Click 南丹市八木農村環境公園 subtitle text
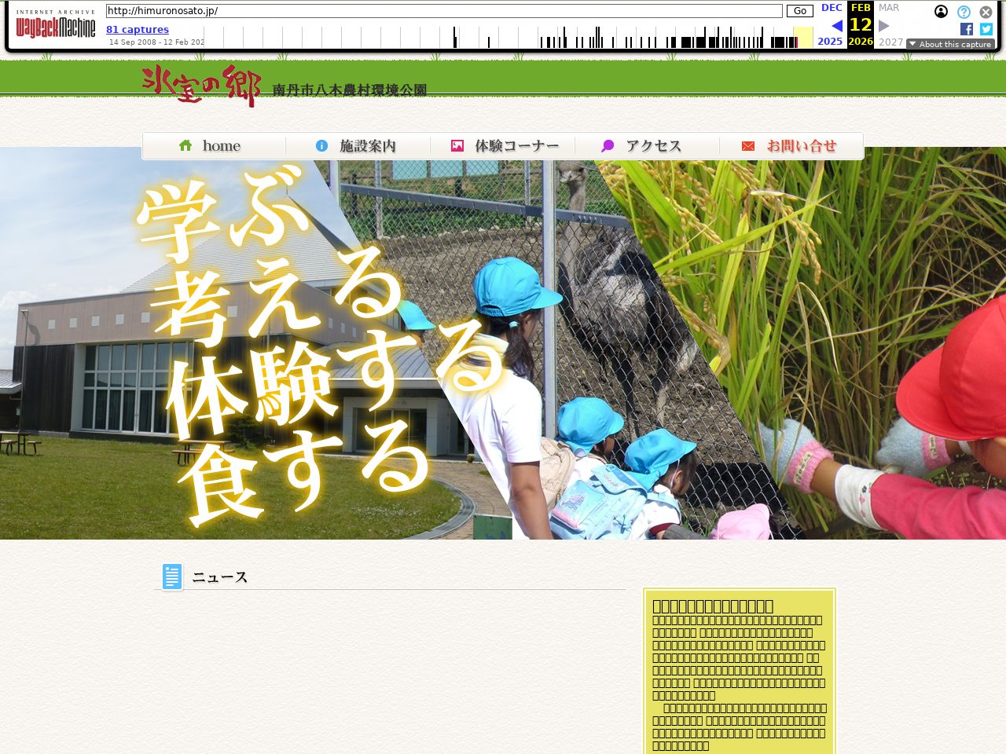This screenshot has height=754, width=1006. 350,90
